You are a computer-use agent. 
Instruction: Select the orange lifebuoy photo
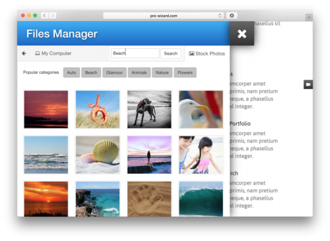(x=98, y=109)
